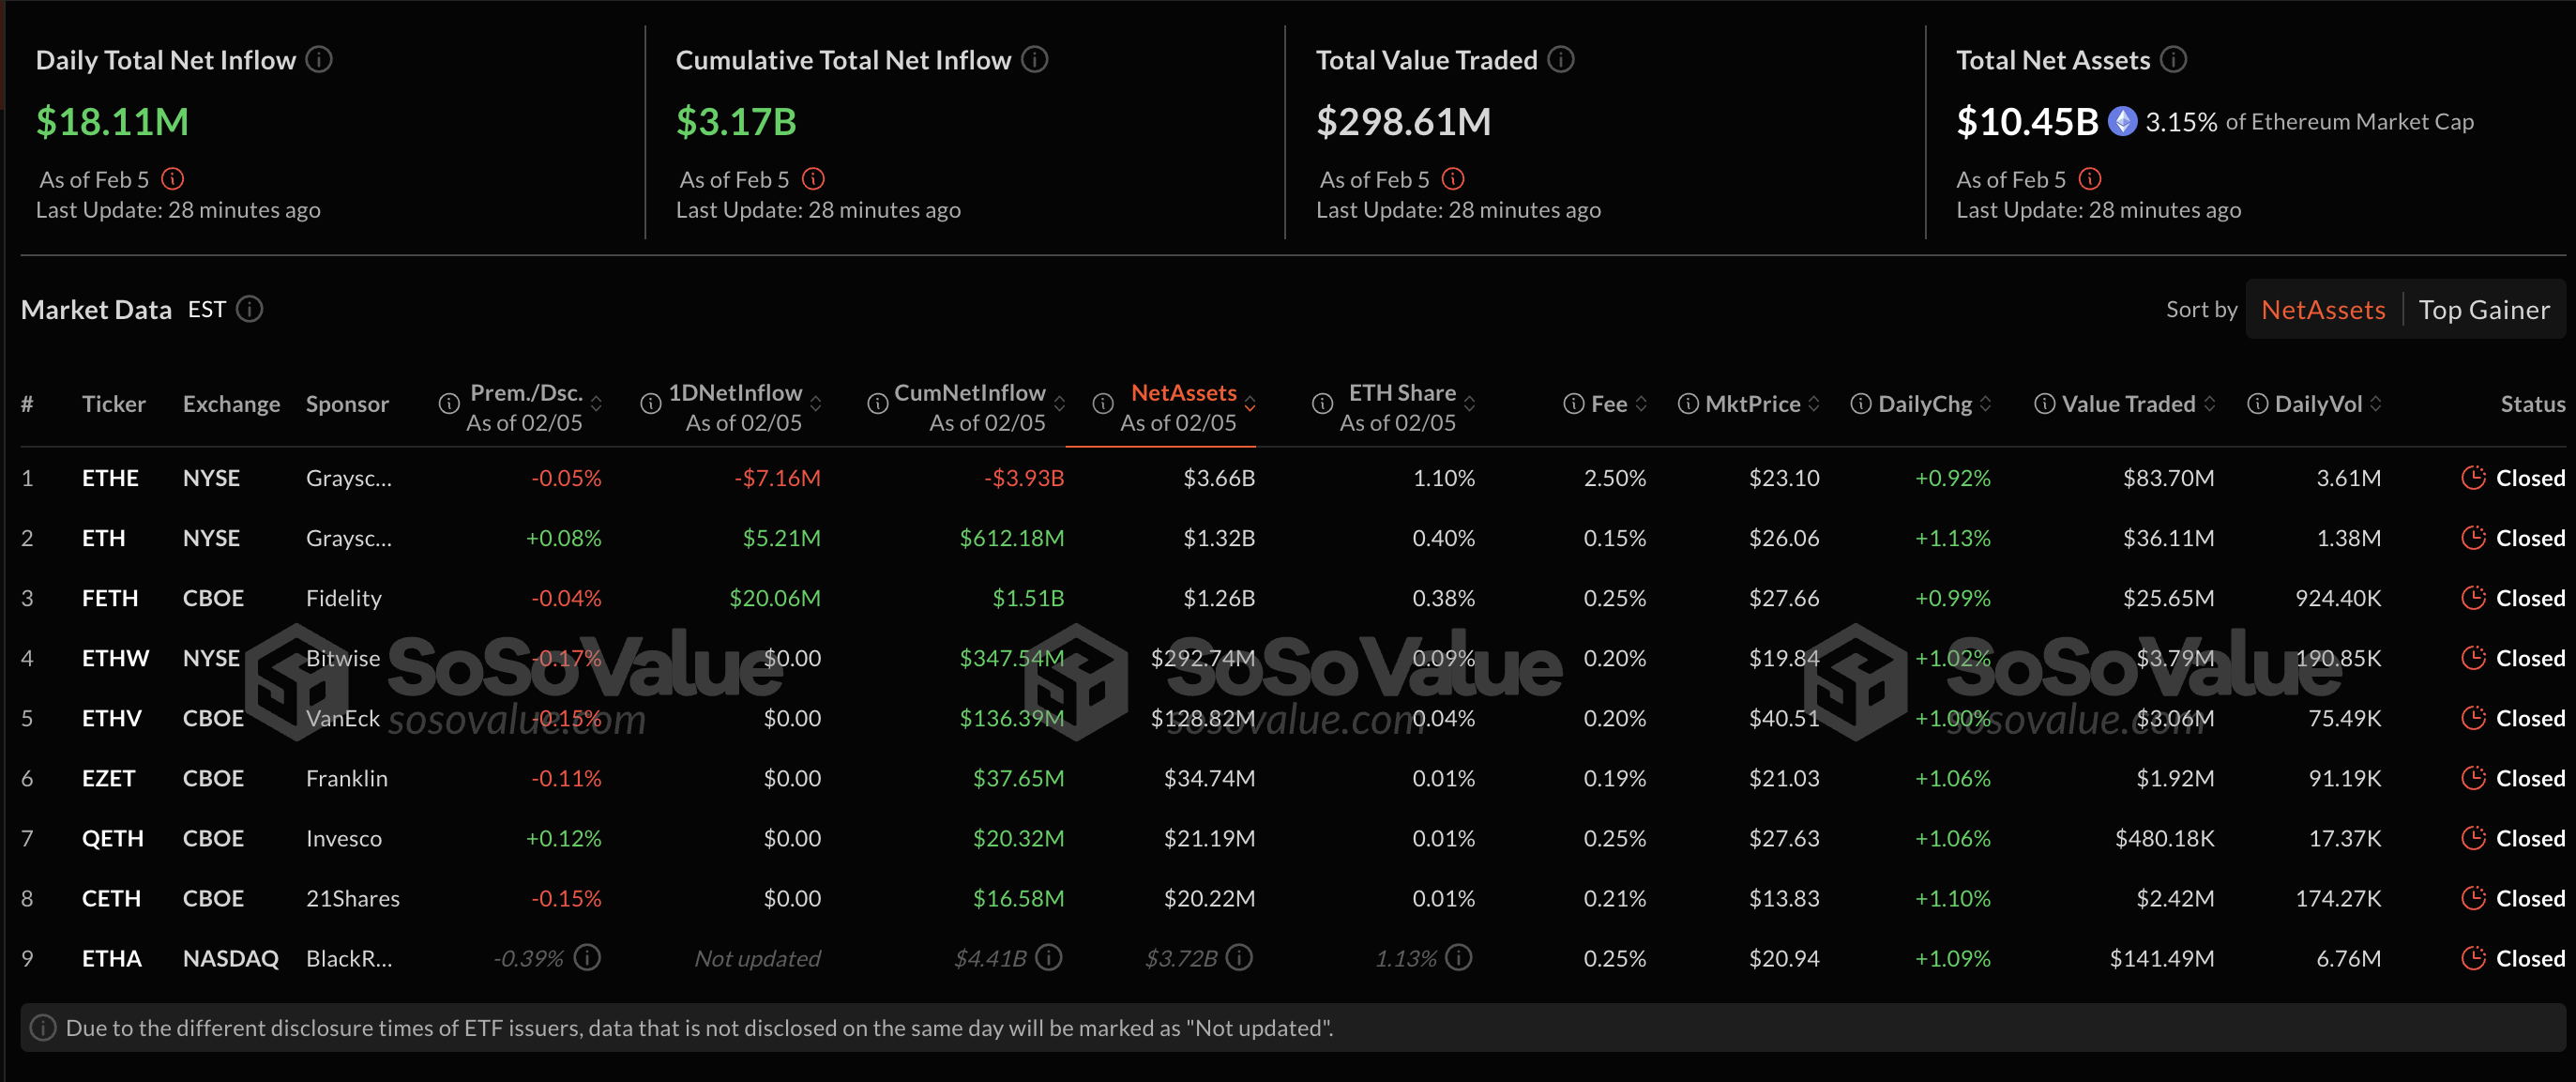Sort table by Prem./Dsc. column arrows

tap(596, 404)
